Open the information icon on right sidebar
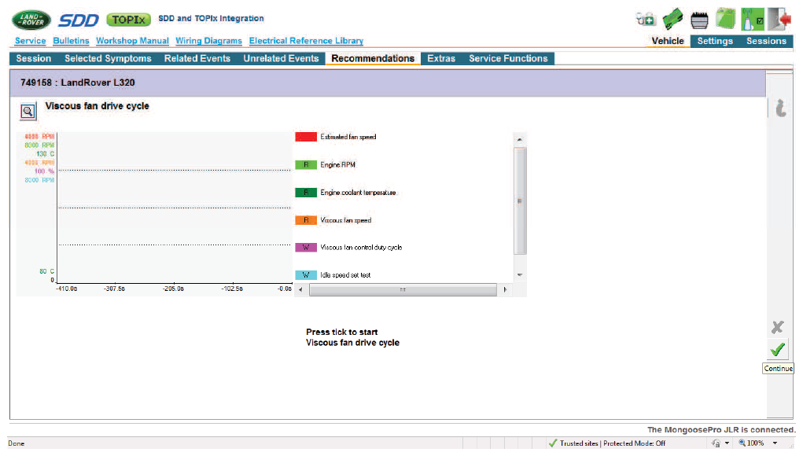This screenshot has height=456, width=803. point(780,108)
